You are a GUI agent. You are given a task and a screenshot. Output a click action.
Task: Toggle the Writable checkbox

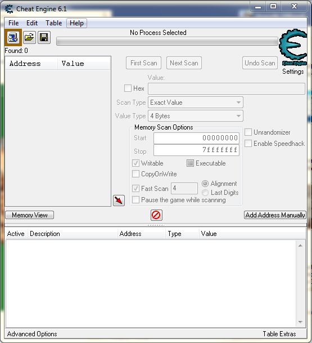coord(135,163)
